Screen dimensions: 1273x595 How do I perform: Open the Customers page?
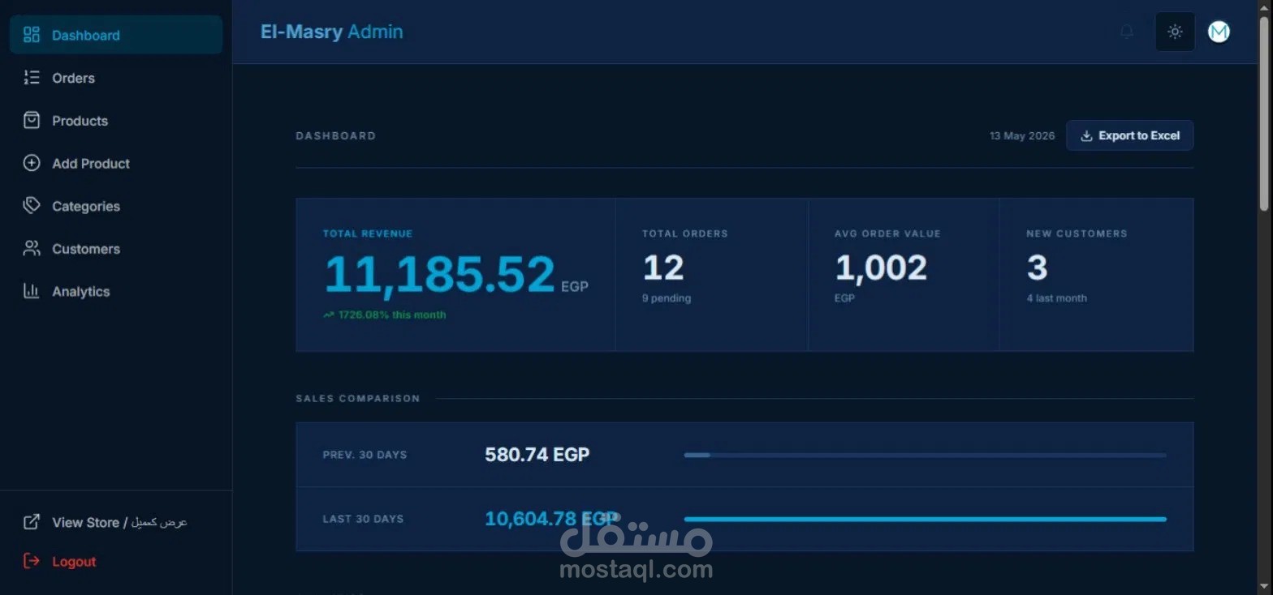pos(116,249)
